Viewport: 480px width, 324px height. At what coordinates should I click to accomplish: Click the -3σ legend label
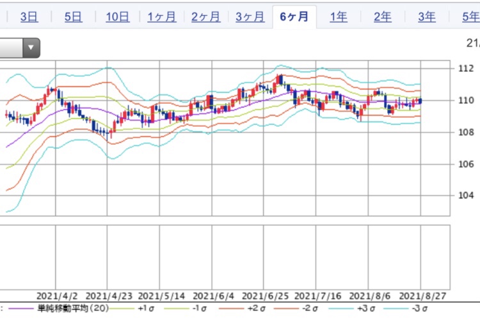[420, 309]
